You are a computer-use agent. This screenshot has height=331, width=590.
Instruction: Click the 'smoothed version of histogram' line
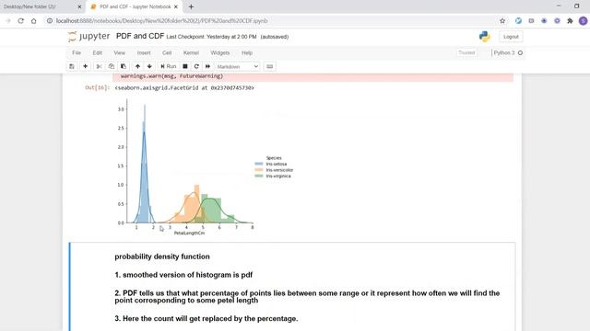[183, 275]
